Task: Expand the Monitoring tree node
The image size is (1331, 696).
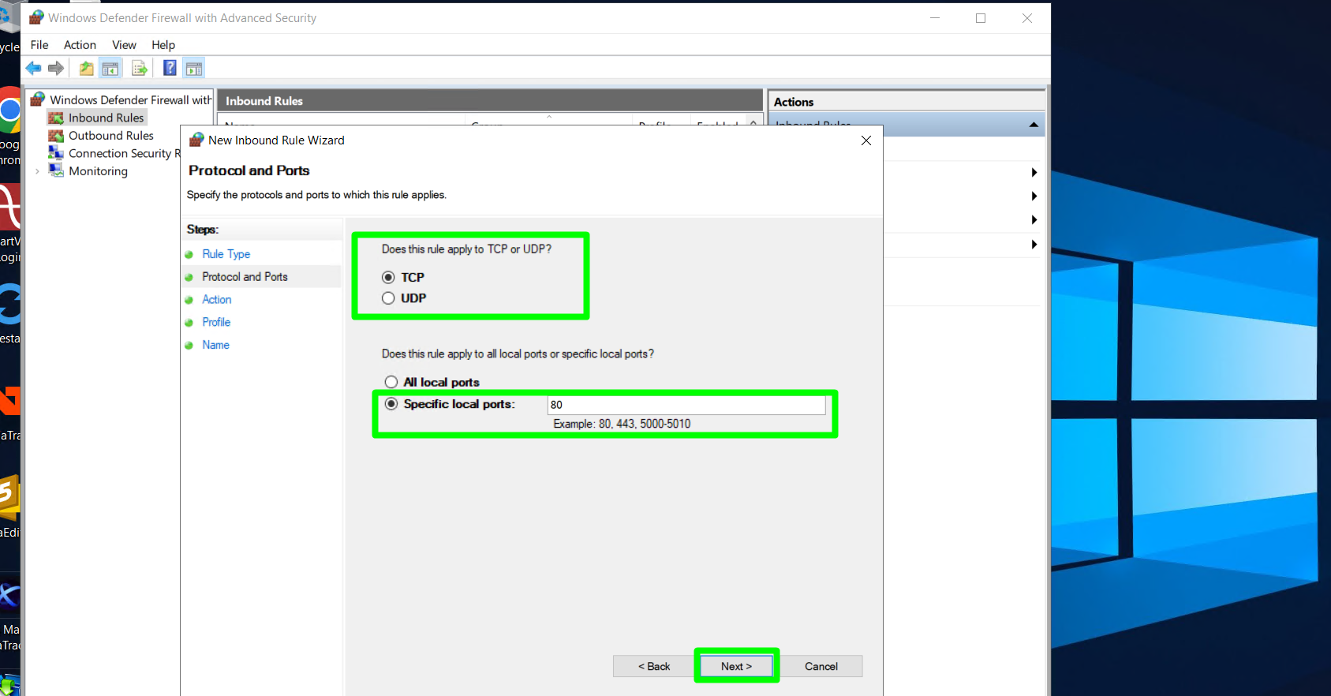Action: coord(37,171)
